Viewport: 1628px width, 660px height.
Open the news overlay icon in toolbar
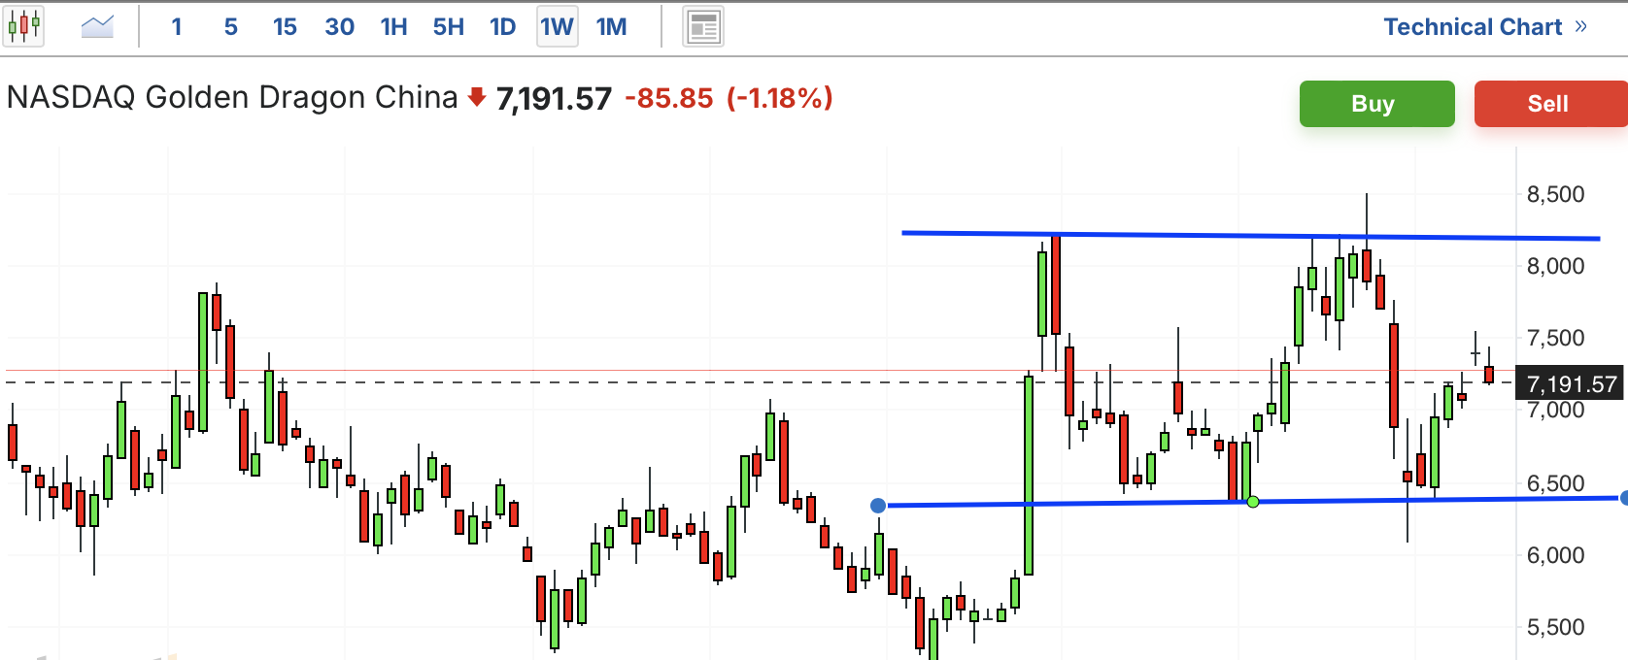coord(703,27)
